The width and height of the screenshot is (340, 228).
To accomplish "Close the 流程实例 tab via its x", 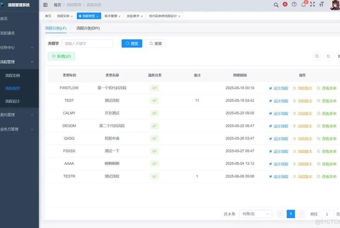I will [x=72, y=16].
